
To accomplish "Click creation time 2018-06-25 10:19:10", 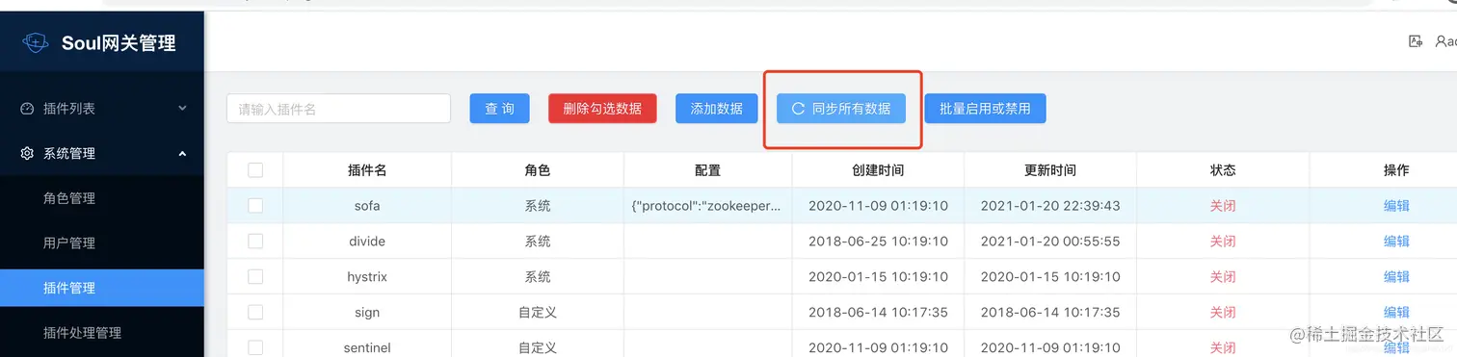I will (x=878, y=242).
